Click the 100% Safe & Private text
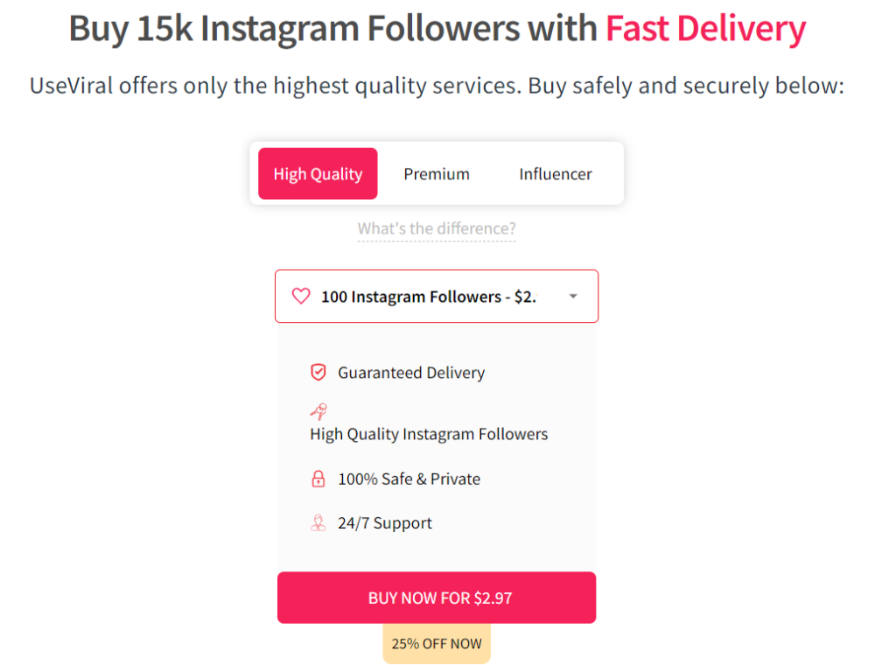896x665 pixels. click(x=409, y=479)
